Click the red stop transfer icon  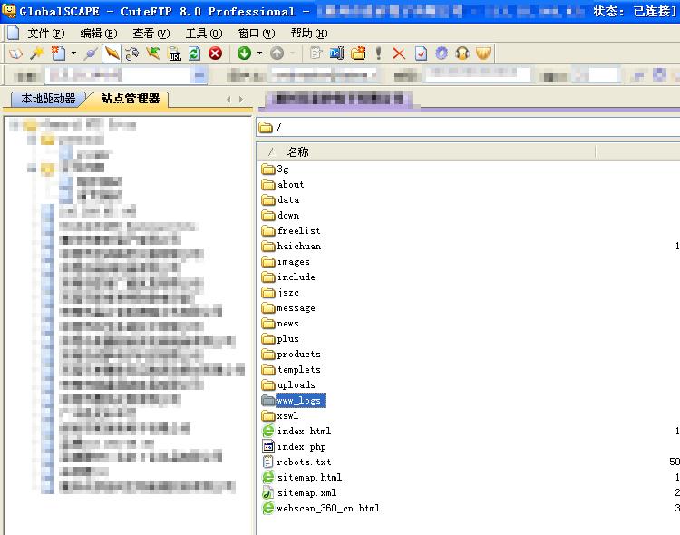click(215, 53)
